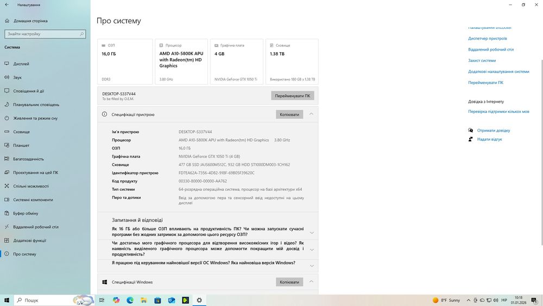Viewport: 543px width, 306px height.
Task: Expand the графічного процесора question
Action: tap(312, 249)
